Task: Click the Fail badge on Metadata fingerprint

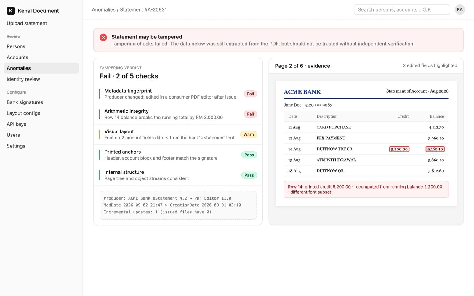Action: click(250, 94)
